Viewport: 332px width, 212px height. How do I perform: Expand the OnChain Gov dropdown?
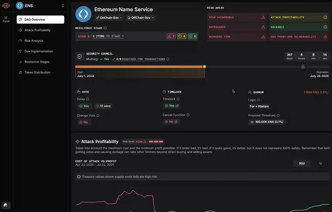(109, 18)
